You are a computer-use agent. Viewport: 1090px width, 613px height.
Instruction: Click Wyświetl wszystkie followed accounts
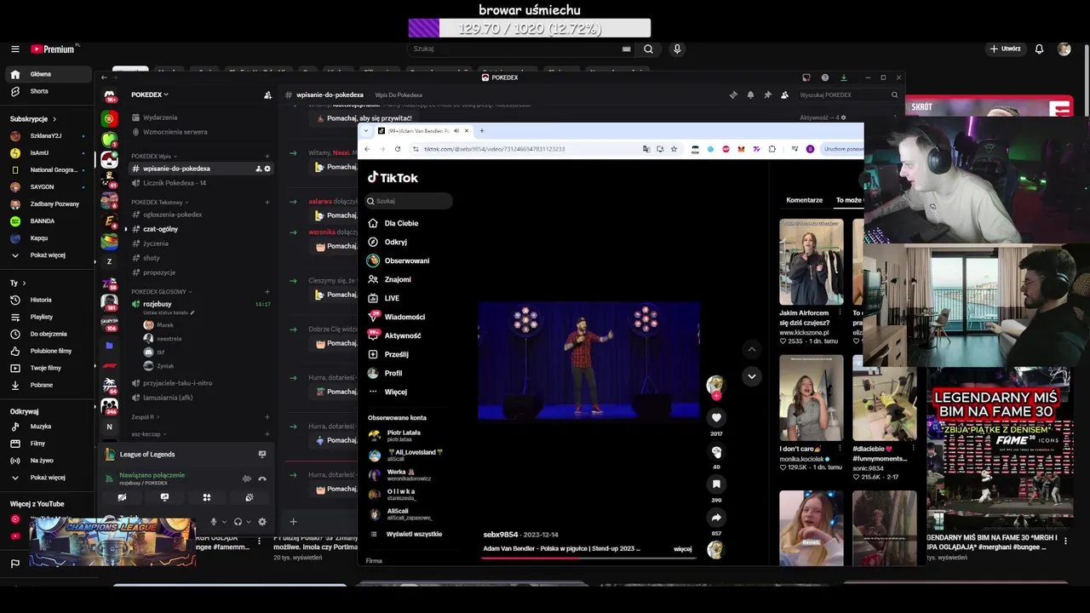pos(406,534)
